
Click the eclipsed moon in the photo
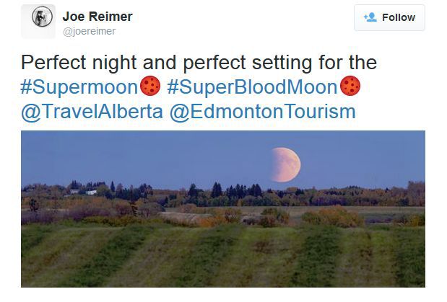[286, 164]
